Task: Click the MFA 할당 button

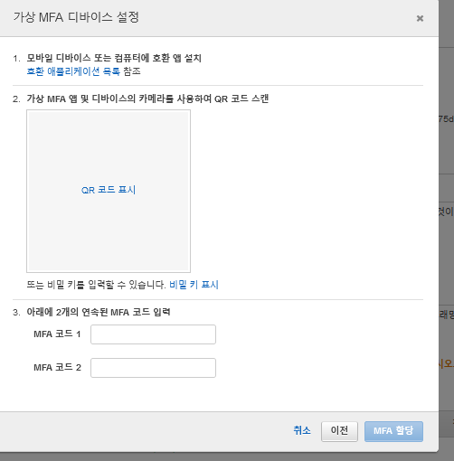Action: point(393,431)
